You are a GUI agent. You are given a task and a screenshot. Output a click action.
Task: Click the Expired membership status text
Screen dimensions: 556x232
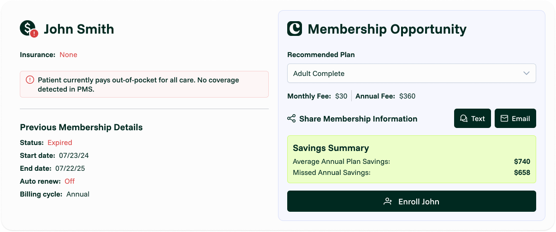tap(60, 143)
